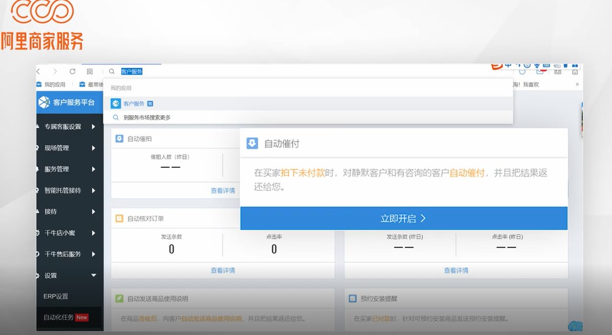Click the 客户服务平台 title text

74,102
